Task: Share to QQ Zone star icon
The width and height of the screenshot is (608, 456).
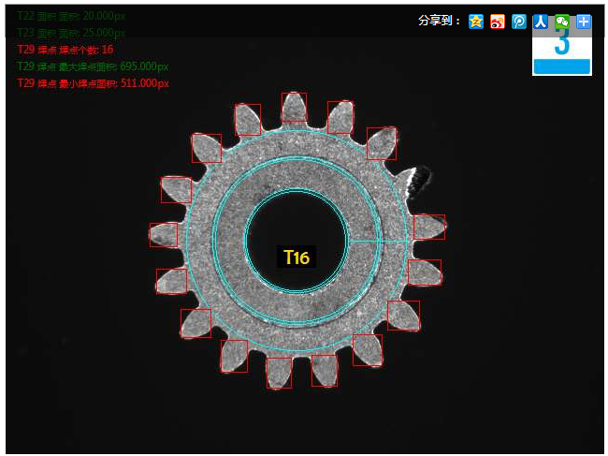Action: pos(476,22)
